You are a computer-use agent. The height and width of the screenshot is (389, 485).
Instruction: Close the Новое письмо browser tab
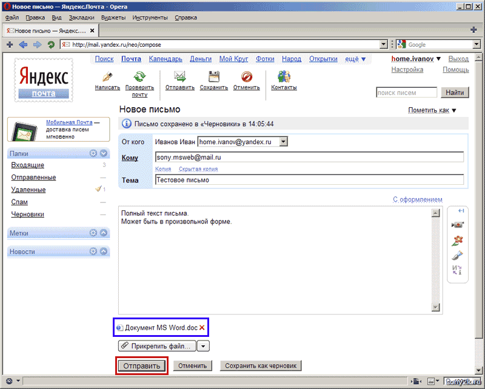point(92,31)
